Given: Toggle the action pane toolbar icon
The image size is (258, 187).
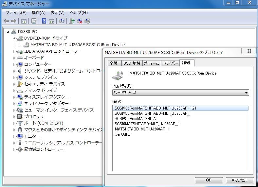Looking at the screenshot, I should (52, 21).
